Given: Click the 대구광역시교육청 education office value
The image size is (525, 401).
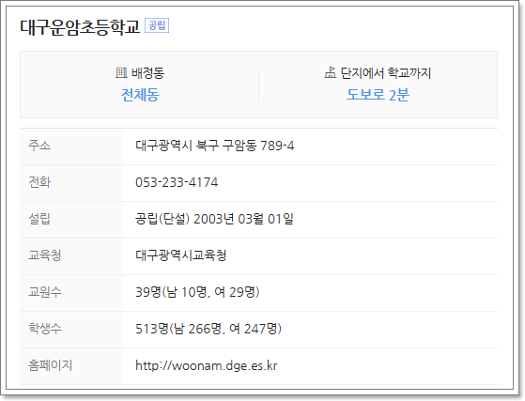Looking at the screenshot, I should [x=181, y=255].
